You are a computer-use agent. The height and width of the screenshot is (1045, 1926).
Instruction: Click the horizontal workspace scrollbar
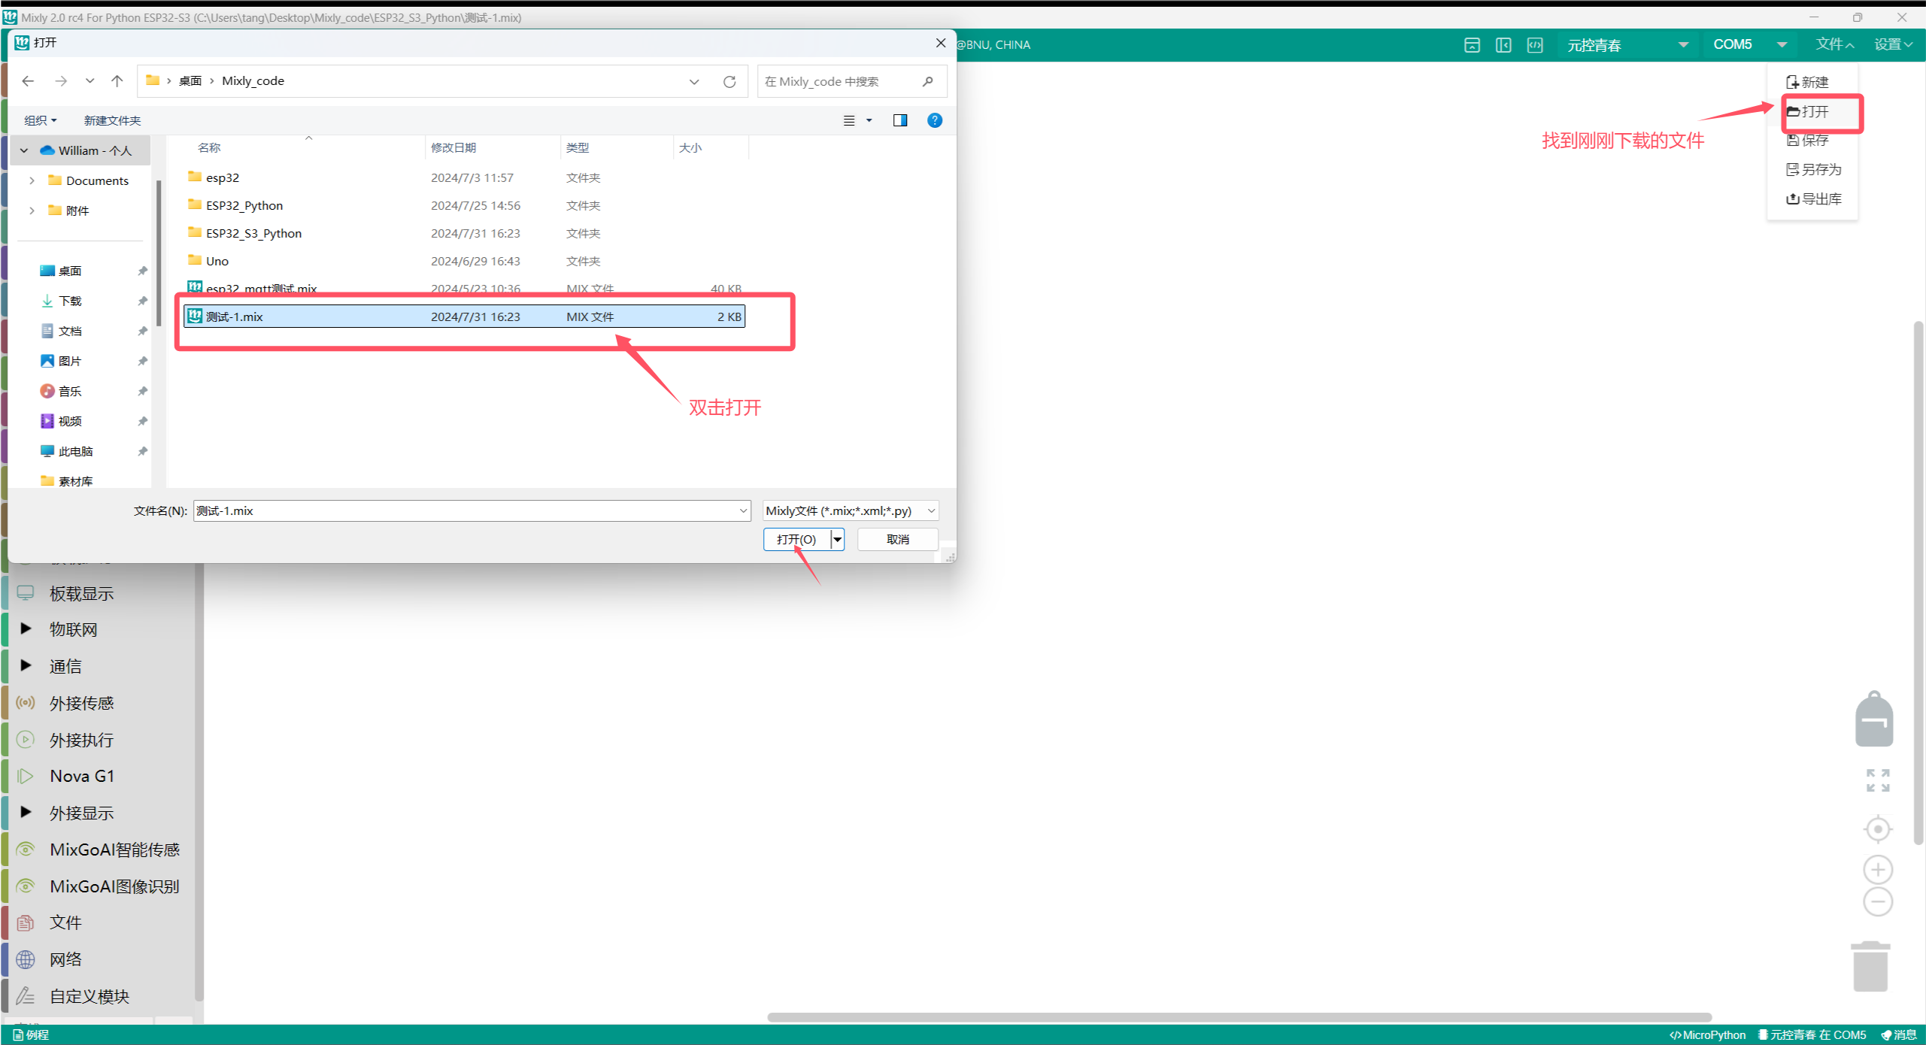click(1239, 1017)
